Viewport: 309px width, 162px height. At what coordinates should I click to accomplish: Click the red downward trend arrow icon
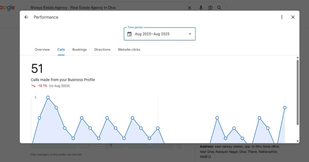(33, 86)
